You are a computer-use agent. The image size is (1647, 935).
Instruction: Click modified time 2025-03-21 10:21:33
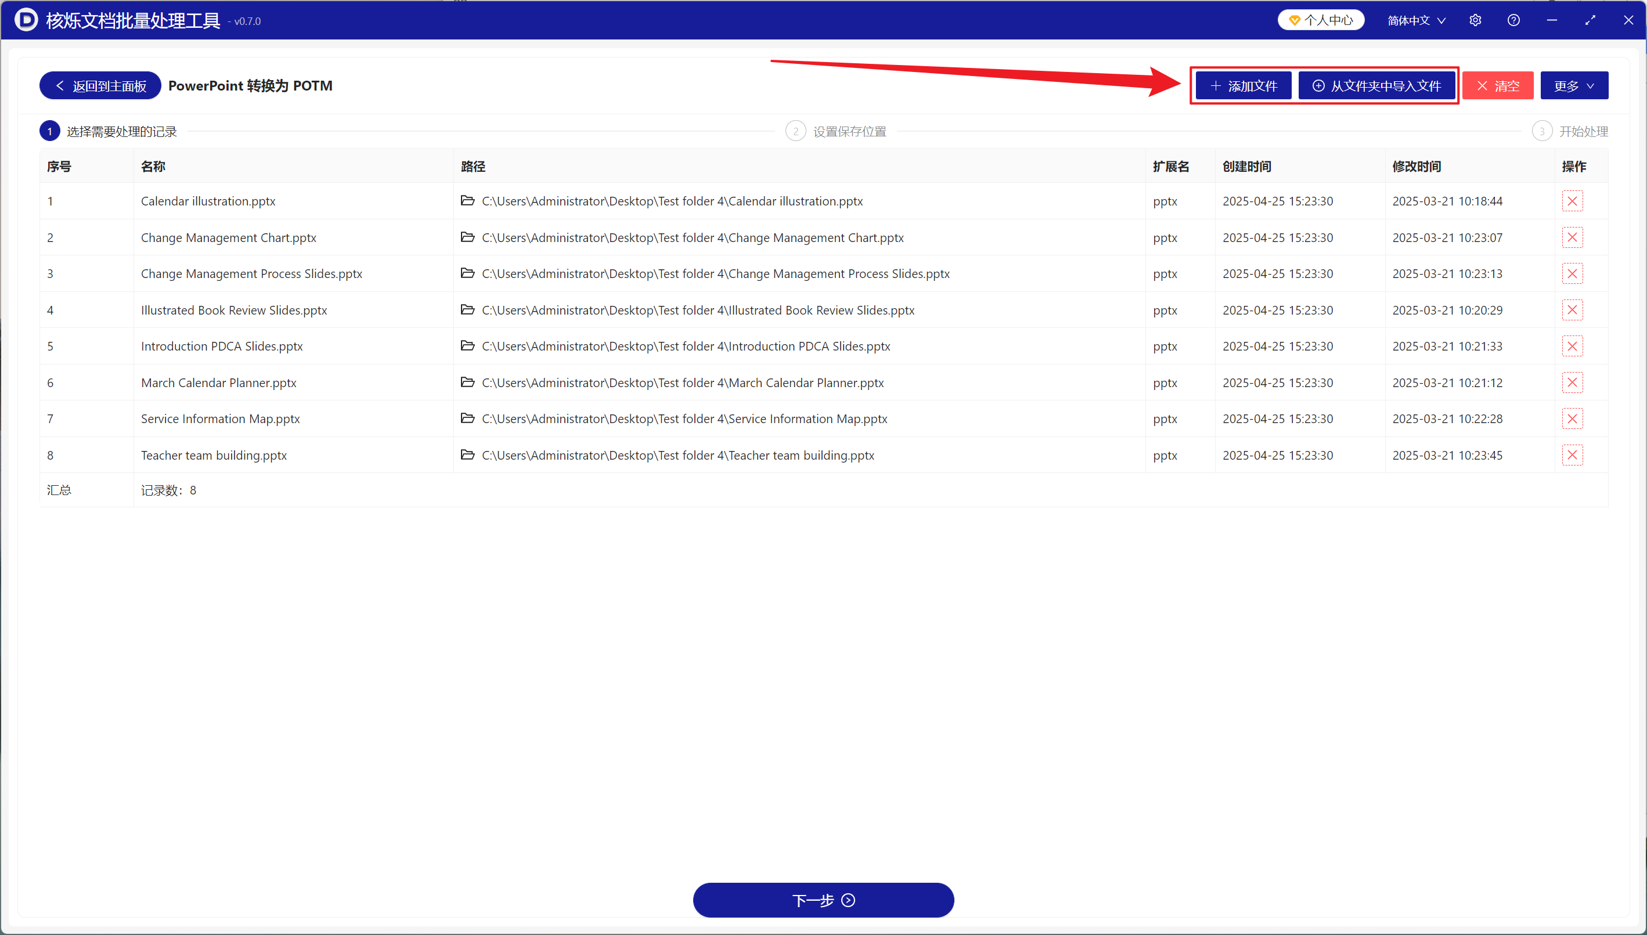coord(1447,346)
